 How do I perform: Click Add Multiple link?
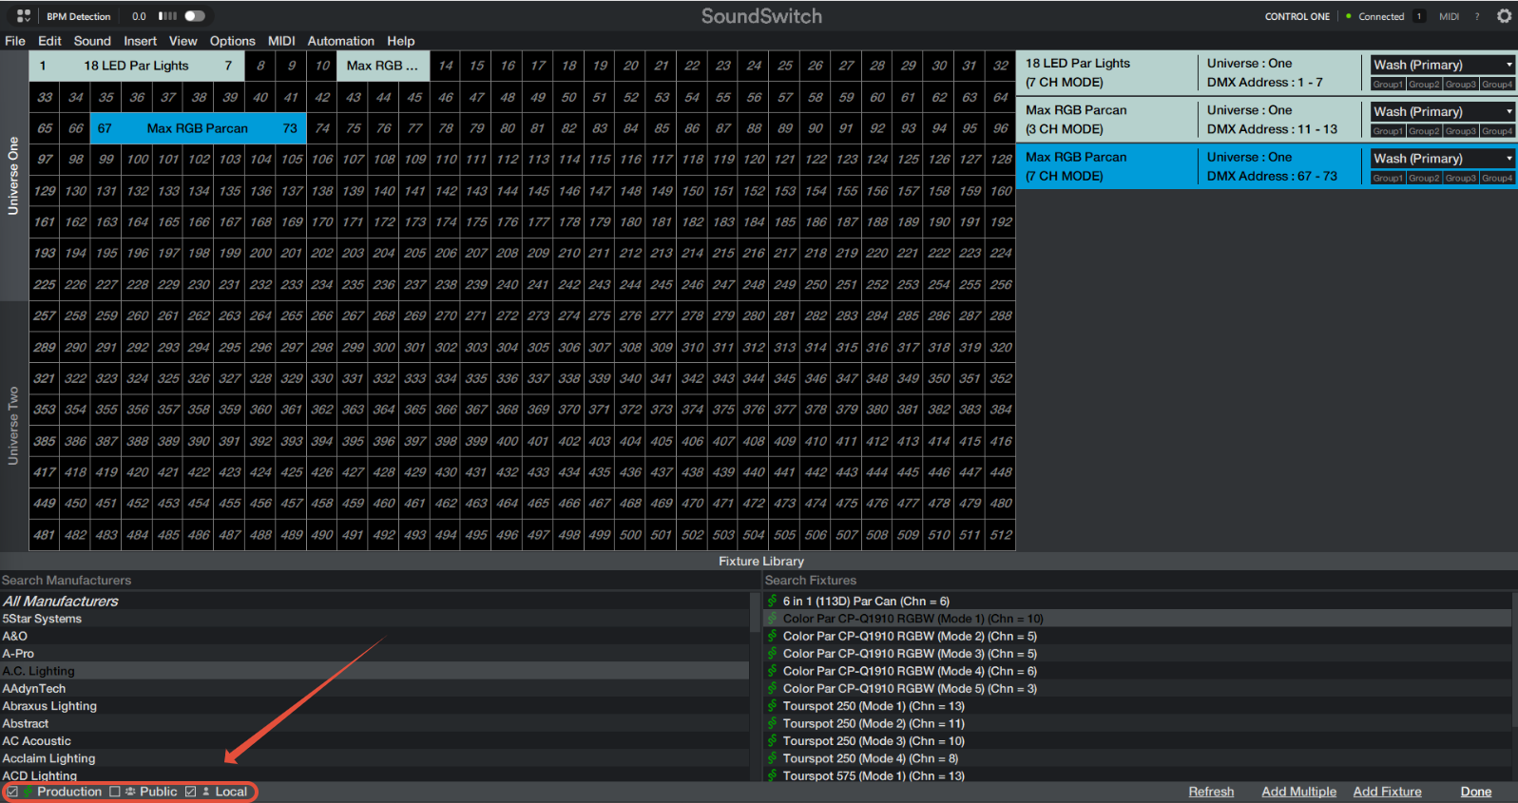[x=1298, y=792]
